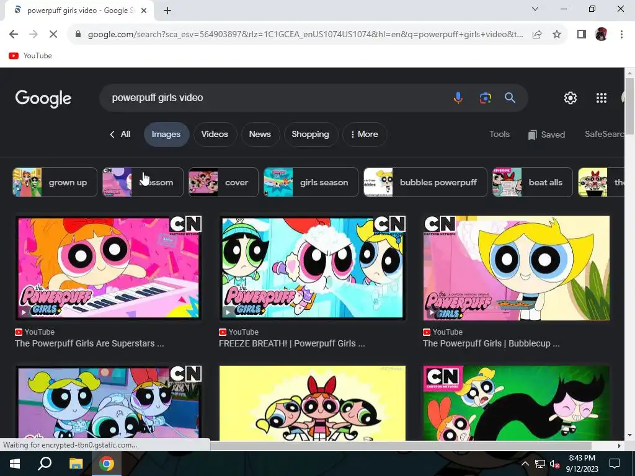Open tab search chevron in title bar
Viewport: 635px width, 476px height.
(535, 9)
